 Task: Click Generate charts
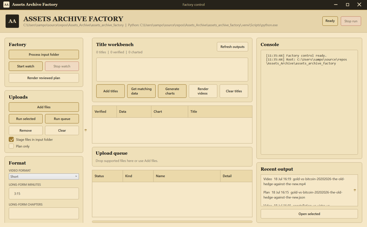pos(172,91)
